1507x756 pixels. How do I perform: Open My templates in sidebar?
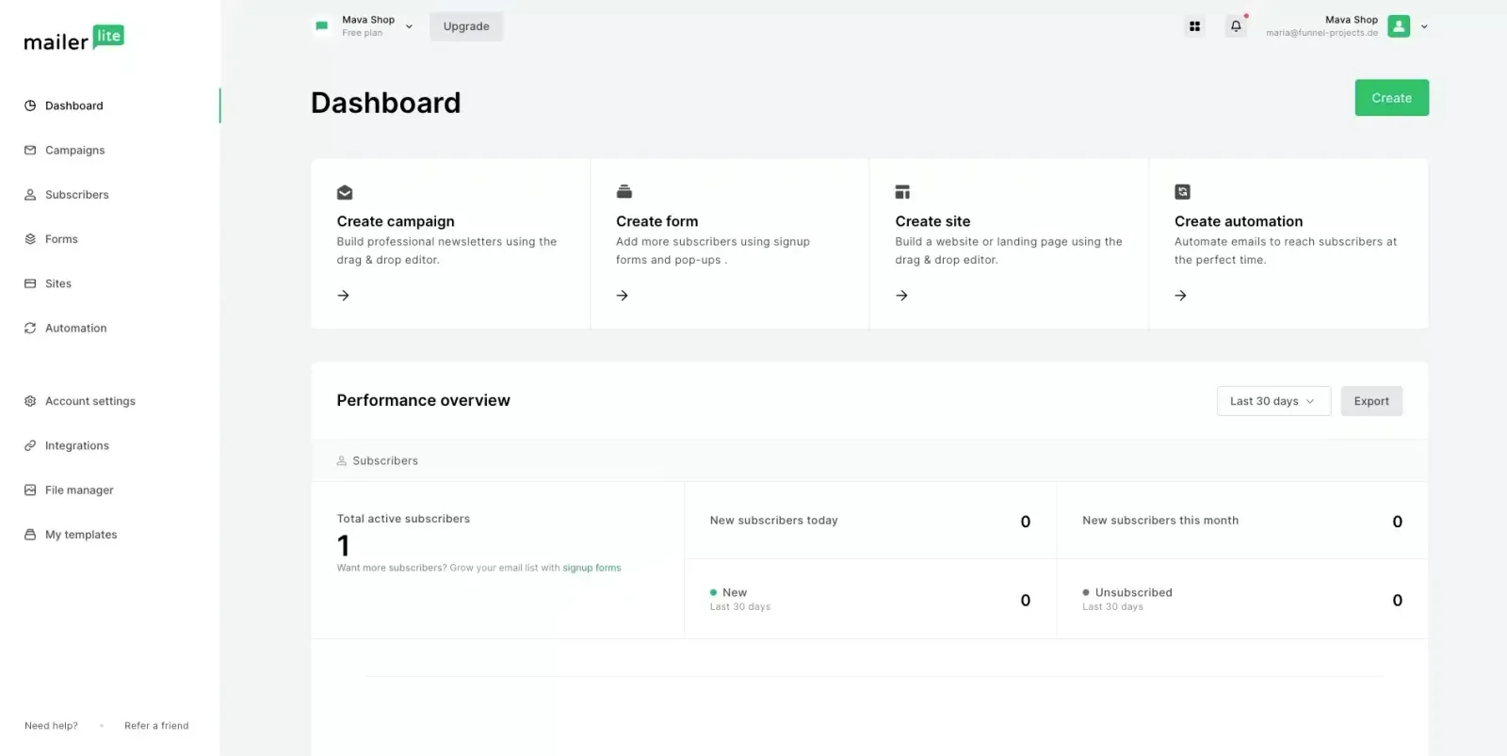(x=81, y=535)
